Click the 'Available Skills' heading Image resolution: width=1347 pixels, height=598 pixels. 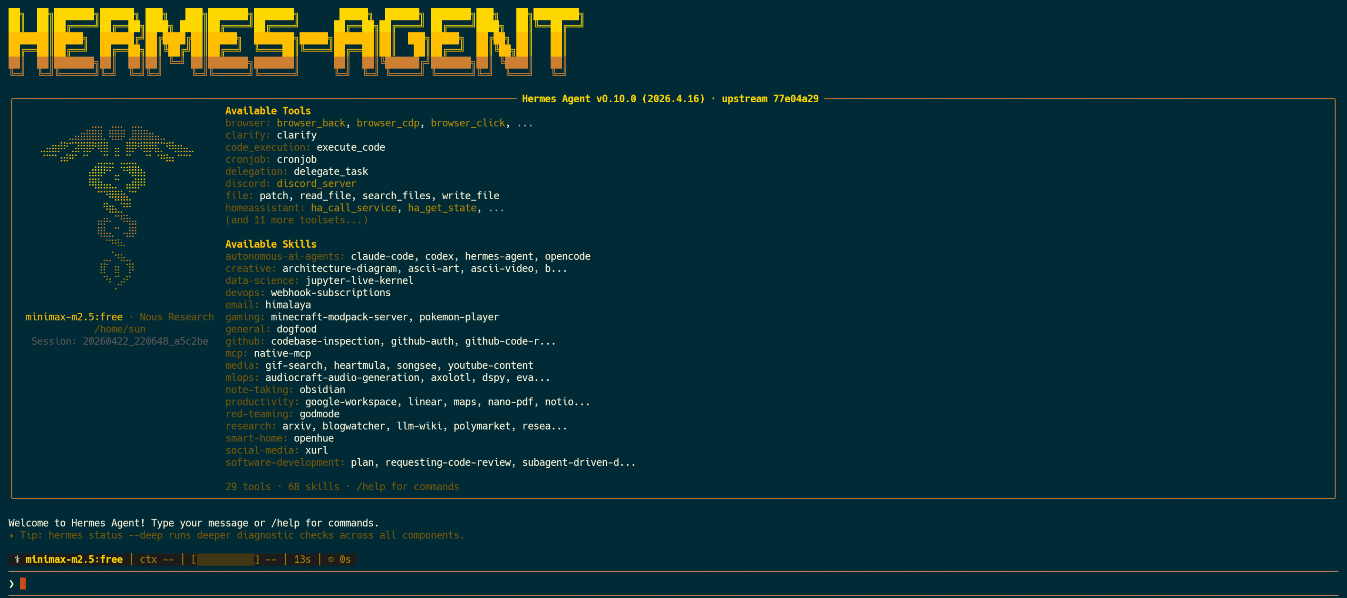[x=271, y=244]
